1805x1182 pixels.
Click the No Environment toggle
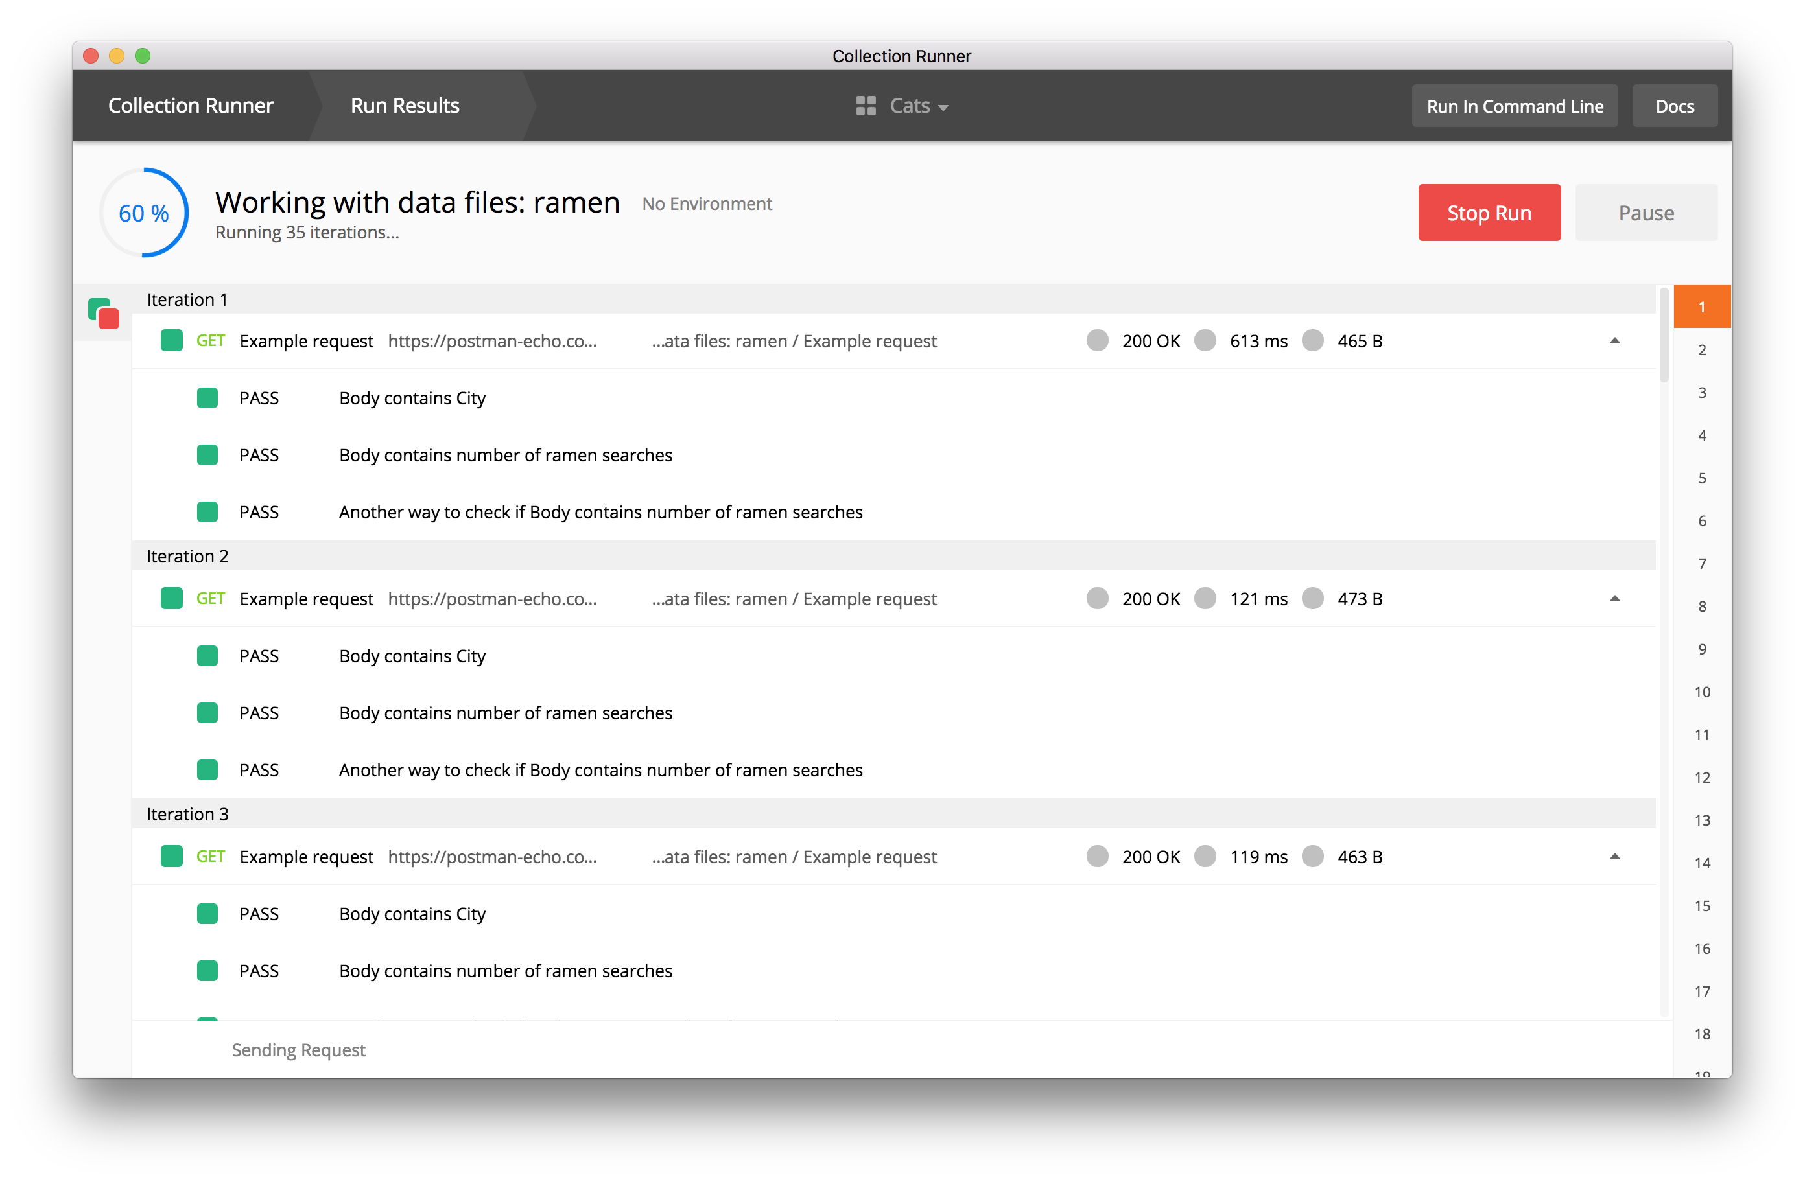(706, 203)
